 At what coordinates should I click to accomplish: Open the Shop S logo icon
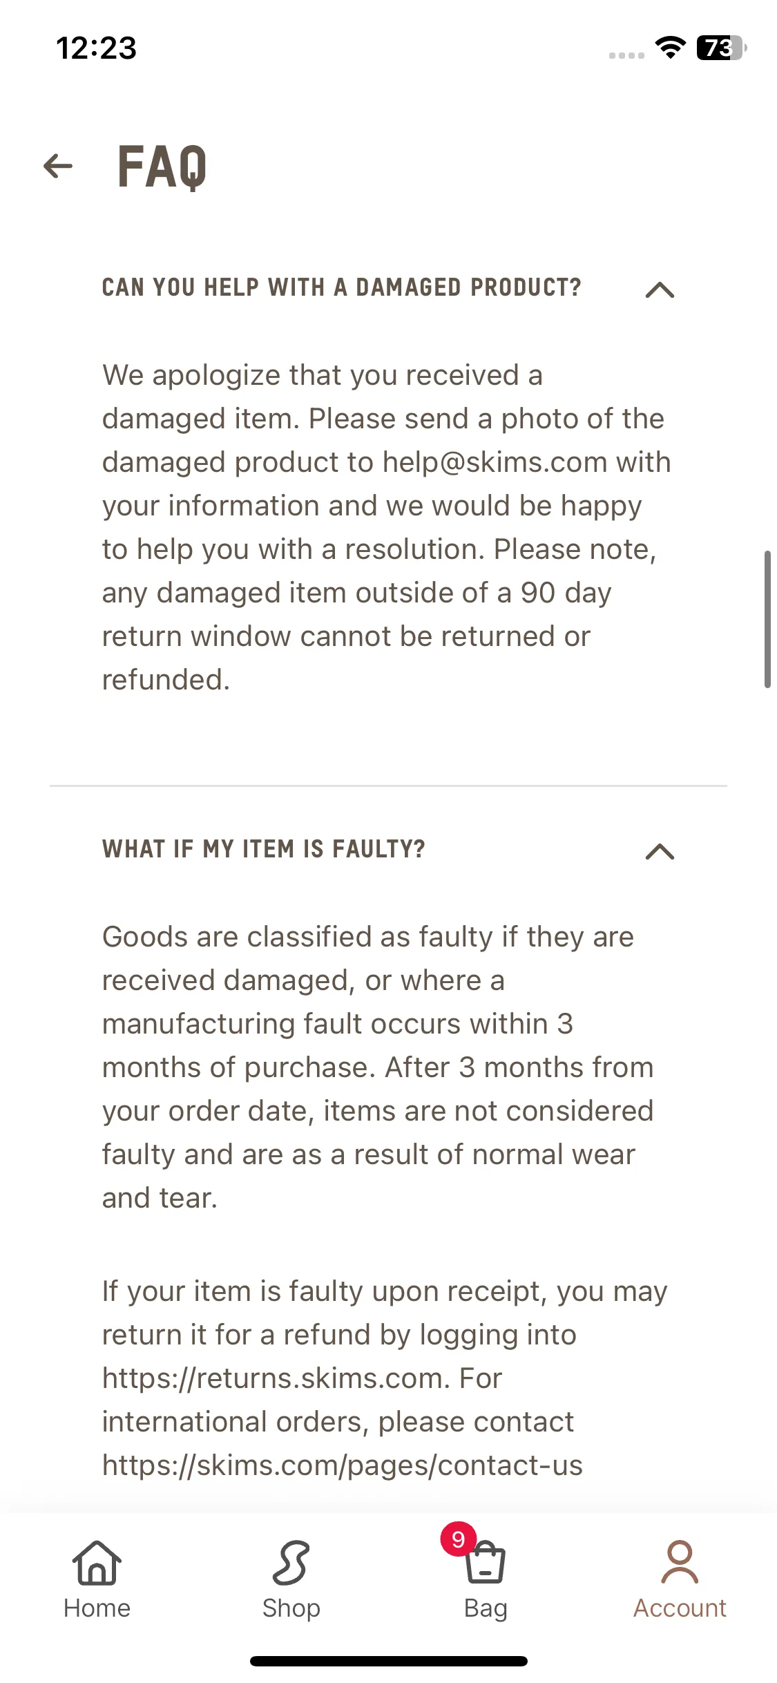click(x=291, y=1563)
